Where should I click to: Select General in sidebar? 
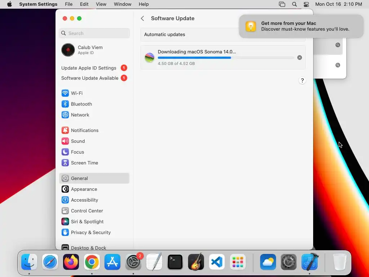tap(94, 178)
